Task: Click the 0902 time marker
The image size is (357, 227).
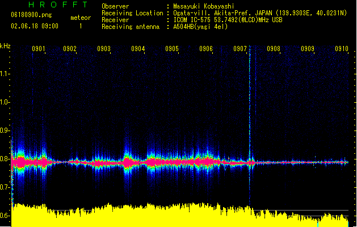Action: pyautogui.click(x=70, y=49)
